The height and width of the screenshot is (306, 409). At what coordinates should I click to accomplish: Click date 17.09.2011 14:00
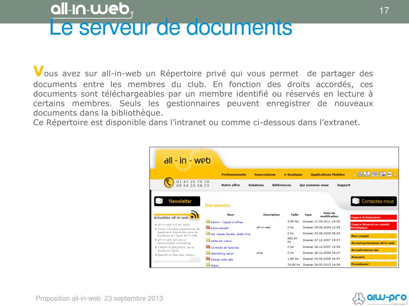328,222
